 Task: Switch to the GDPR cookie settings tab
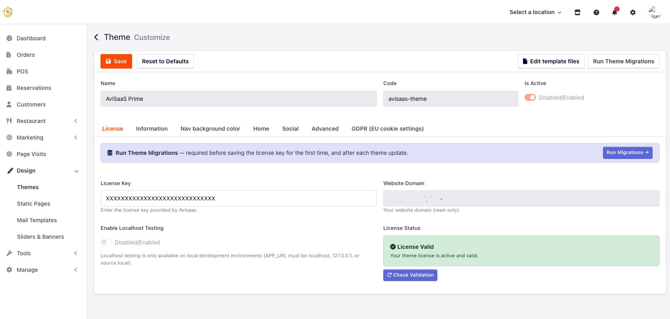388,129
